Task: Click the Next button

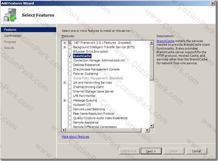Action: (151, 151)
